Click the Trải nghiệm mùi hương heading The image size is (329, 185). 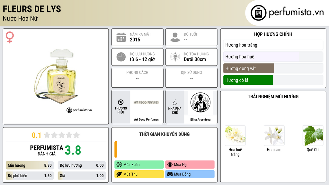[x=273, y=96]
